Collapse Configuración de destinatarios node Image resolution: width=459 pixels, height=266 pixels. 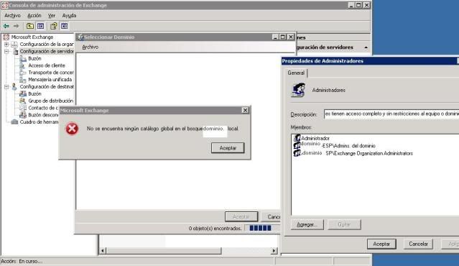tap(6, 87)
